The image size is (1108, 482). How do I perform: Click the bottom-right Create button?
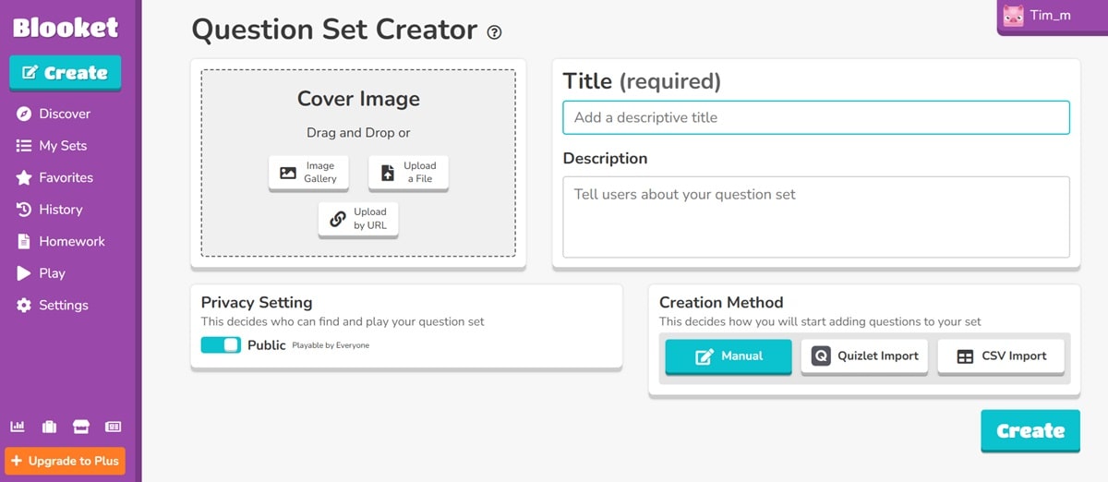point(1030,430)
